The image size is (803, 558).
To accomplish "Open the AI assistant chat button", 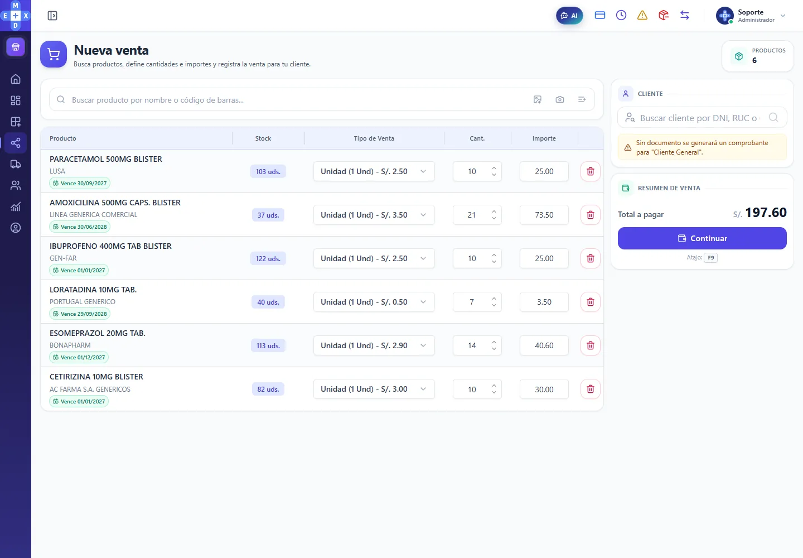I will tap(569, 16).
